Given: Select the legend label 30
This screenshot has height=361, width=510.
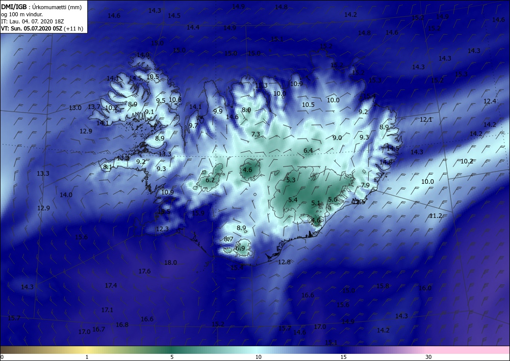Looking at the screenshot, I should (428, 357).
